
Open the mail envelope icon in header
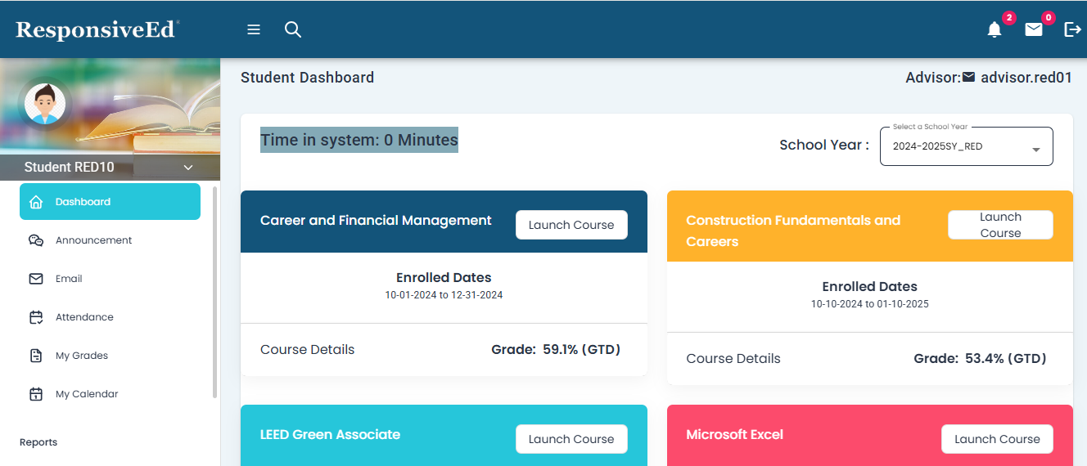[x=1034, y=30]
